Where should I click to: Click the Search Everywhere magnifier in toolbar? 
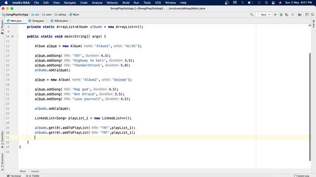coord(313,15)
